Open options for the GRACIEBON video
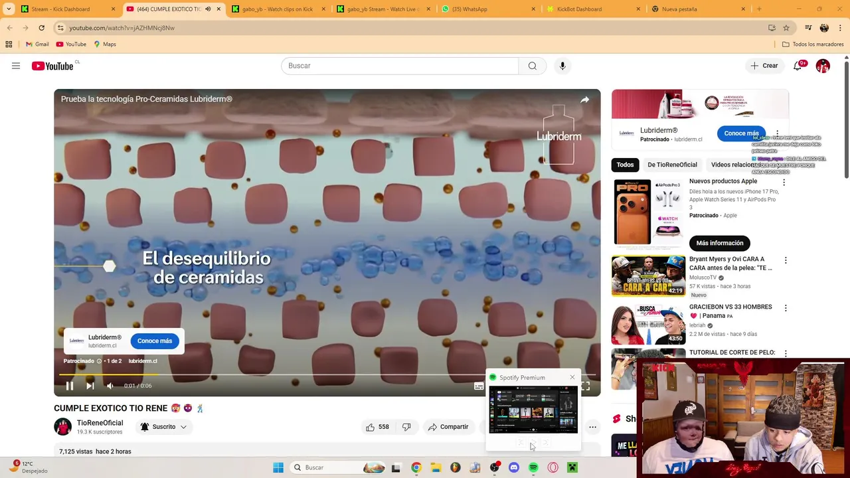 pyautogui.click(x=786, y=308)
